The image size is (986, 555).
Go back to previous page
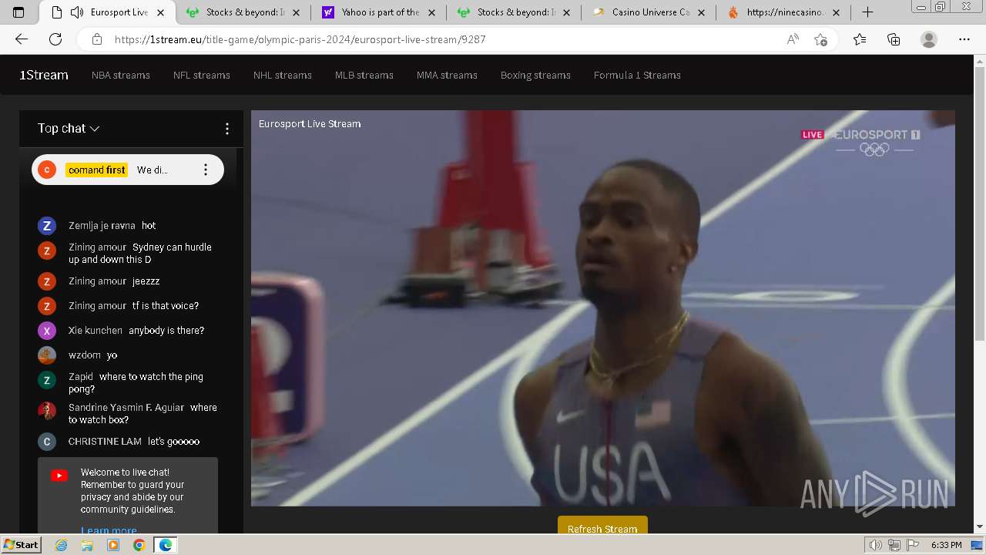coord(22,39)
